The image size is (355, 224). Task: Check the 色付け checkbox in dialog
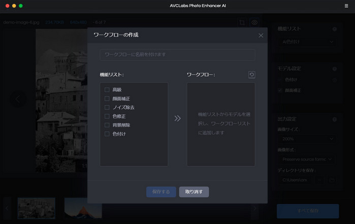tap(107, 134)
